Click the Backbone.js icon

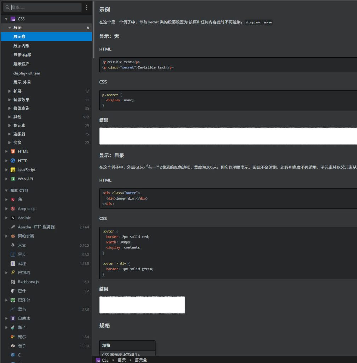pyautogui.click(x=13, y=282)
